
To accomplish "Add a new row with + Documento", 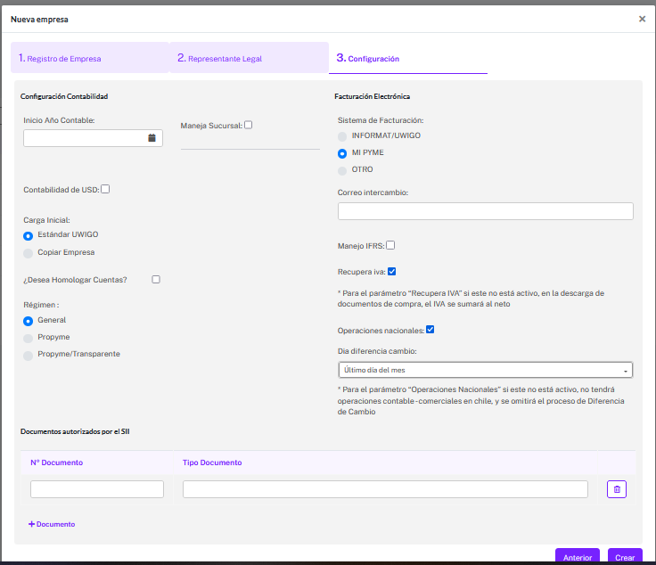I will coord(52,524).
